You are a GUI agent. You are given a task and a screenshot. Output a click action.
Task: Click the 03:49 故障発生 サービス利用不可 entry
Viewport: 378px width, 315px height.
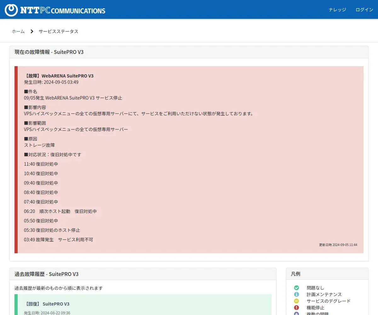59,240
